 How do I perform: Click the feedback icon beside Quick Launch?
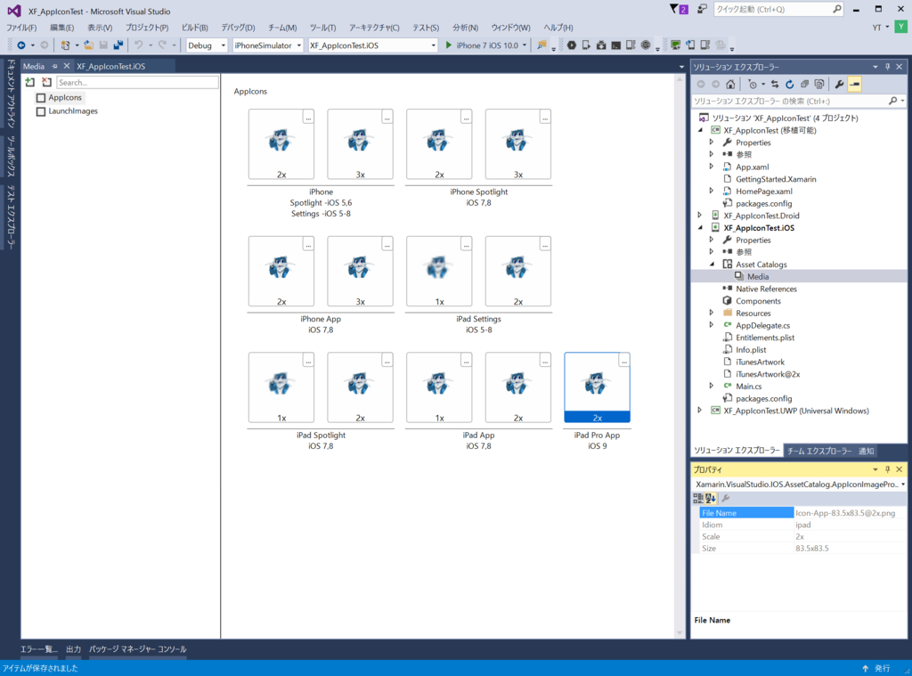click(703, 9)
